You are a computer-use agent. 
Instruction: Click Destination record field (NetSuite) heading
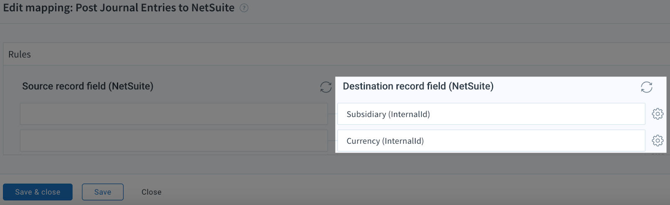(x=418, y=86)
